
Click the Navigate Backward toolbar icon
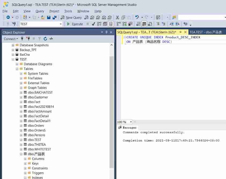click(x=8, y=17)
